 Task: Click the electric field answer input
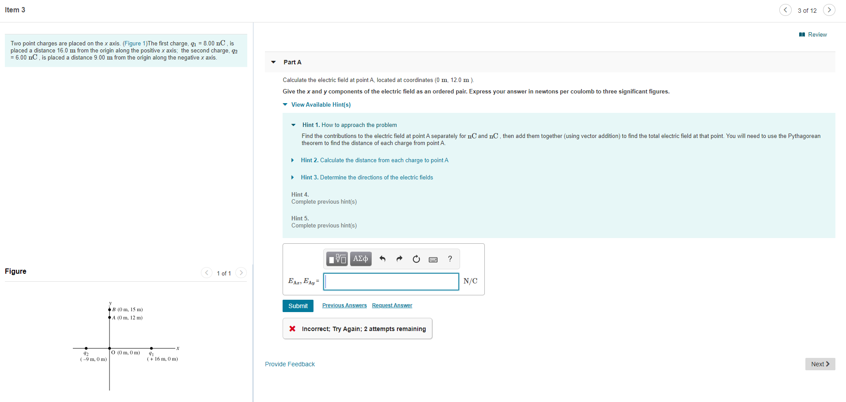(x=391, y=282)
